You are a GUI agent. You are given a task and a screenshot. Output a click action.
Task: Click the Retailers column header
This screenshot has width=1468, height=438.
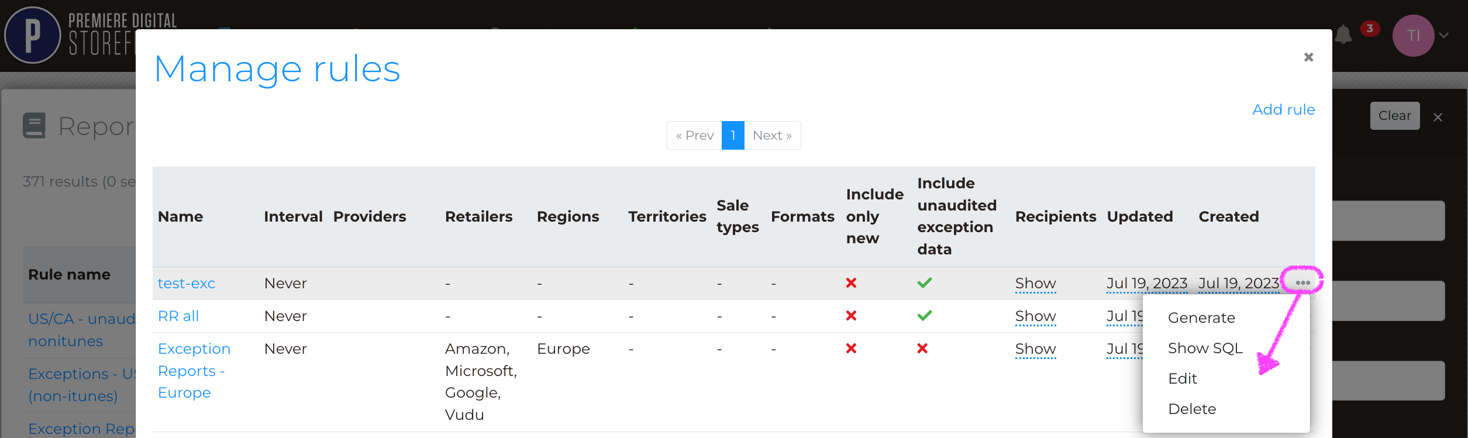tap(478, 216)
